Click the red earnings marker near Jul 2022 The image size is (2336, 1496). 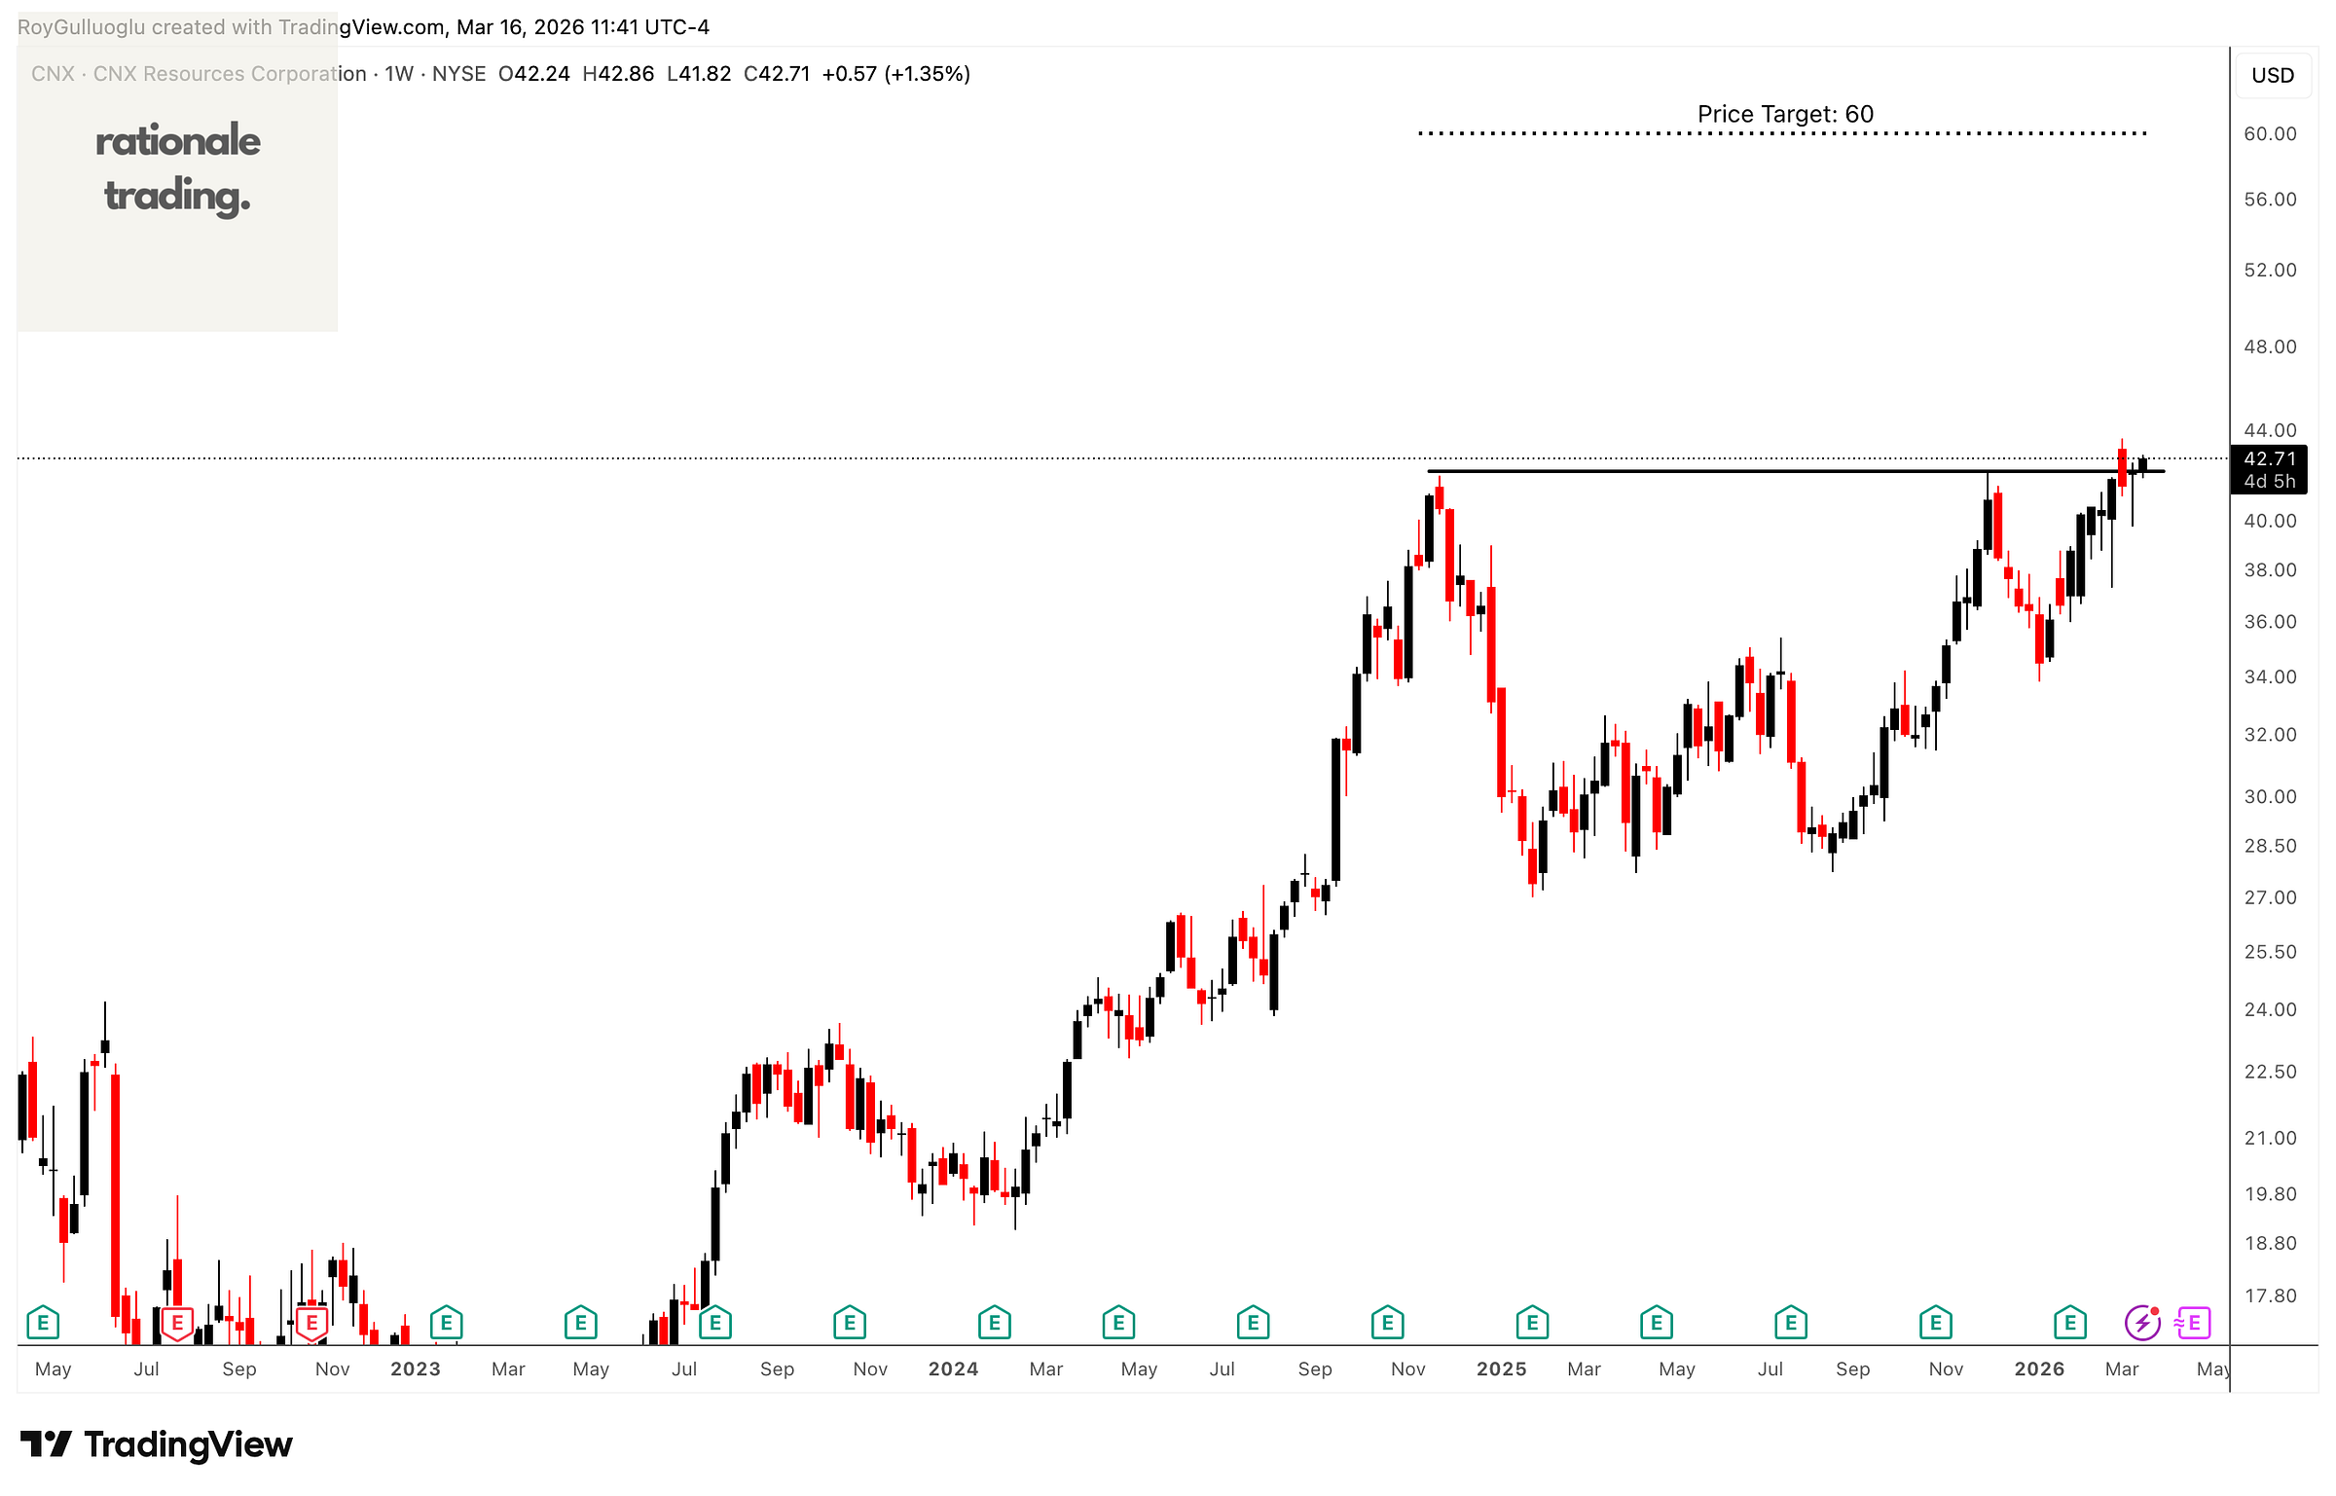coord(177,1323)
